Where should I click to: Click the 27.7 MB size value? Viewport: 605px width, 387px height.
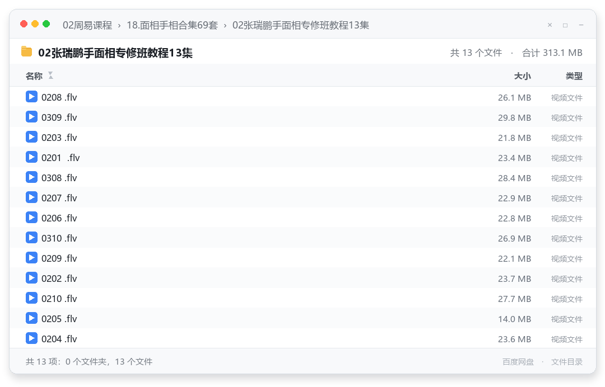pos(514,299)
